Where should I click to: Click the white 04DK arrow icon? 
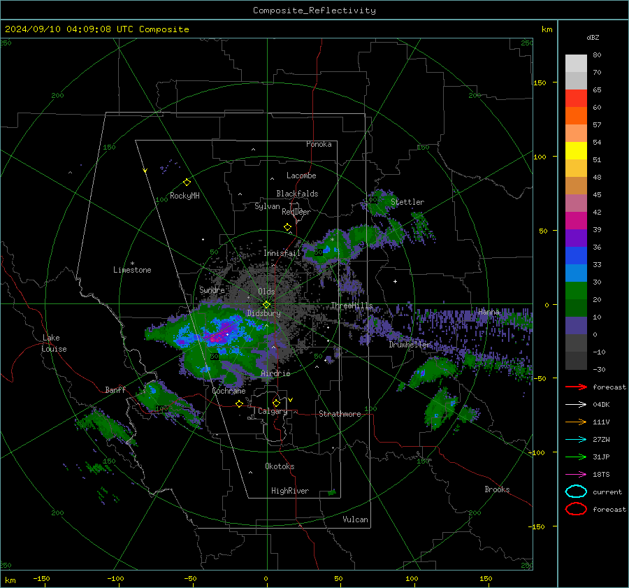[576, 405]
